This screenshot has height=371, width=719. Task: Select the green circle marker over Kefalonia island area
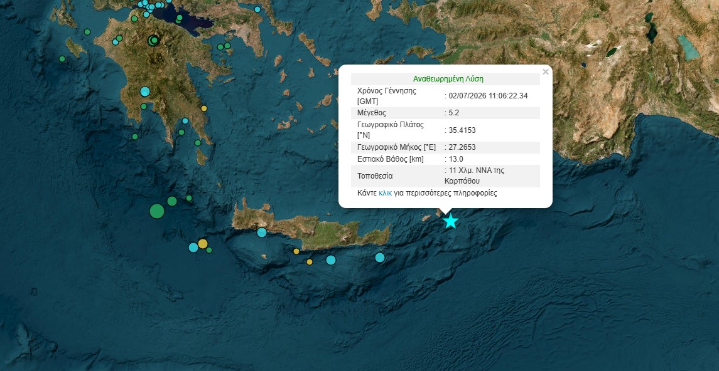pyautogui.click(x=87, y=32)
